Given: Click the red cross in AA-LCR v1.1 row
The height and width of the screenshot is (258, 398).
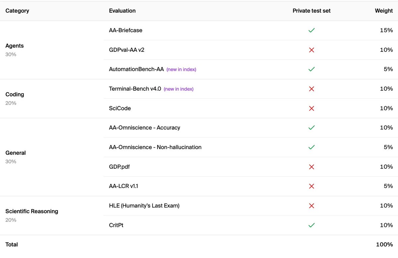Looking at the screenshot, I should click(x=311, y=186).
